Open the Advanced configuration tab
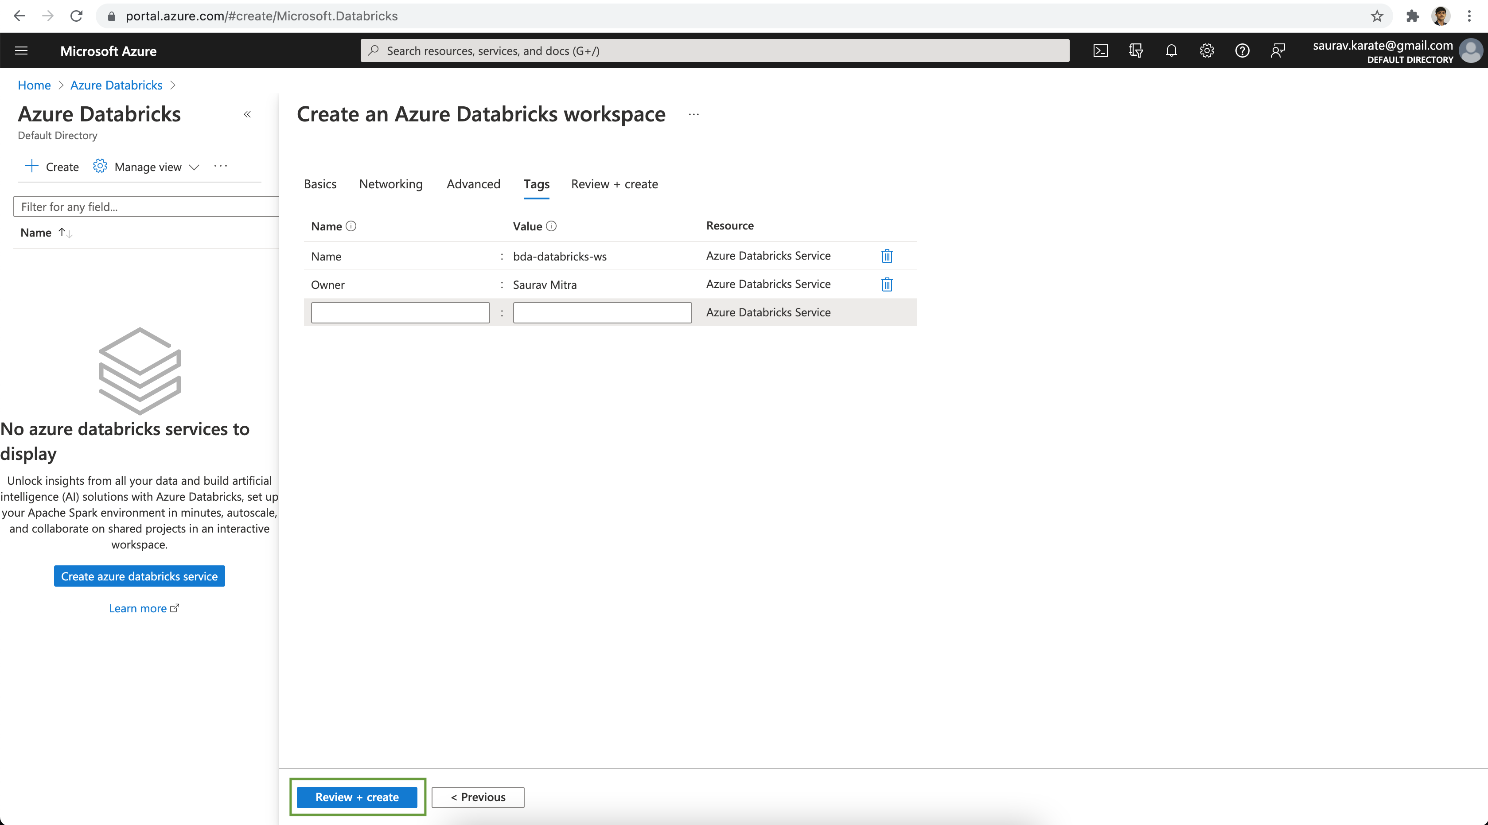The height and width of the screenshot is (825, 1488). click(472, 184)
